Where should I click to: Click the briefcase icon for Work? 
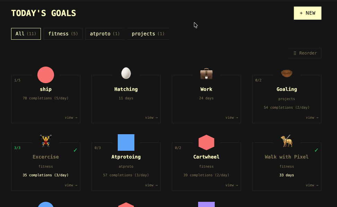[x=206, y=74]
